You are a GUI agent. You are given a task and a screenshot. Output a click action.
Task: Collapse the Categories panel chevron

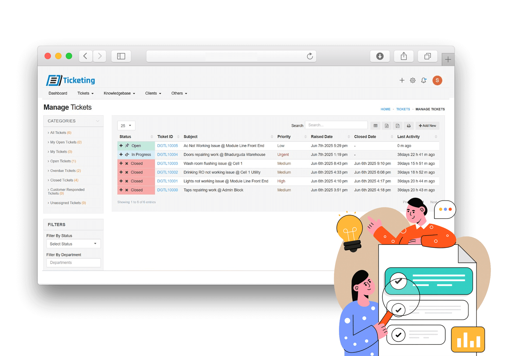coord(98,121)
